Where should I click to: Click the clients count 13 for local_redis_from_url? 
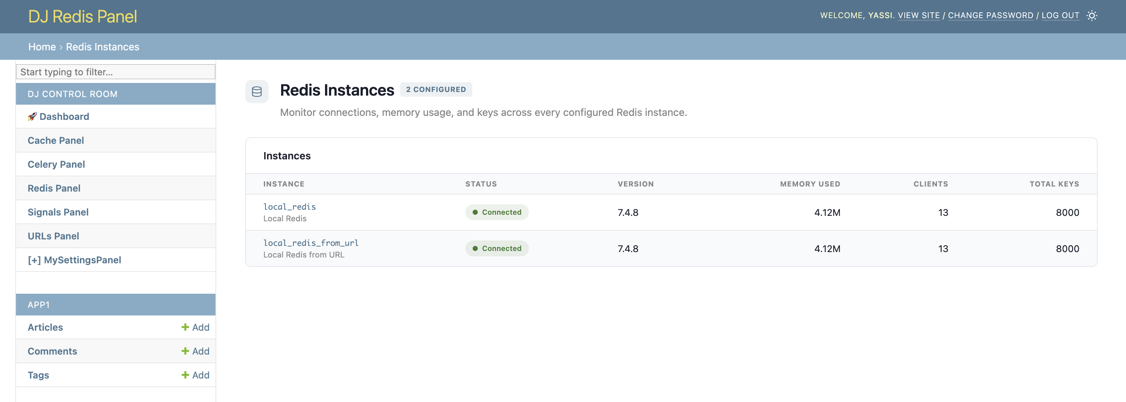943,249
